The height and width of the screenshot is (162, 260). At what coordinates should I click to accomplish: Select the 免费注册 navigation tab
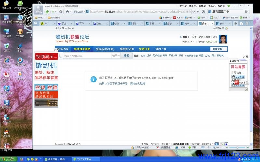click(144, 49)
